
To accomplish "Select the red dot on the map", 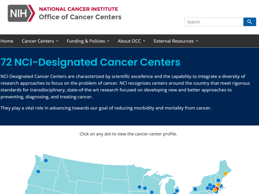I will point(217,188).
